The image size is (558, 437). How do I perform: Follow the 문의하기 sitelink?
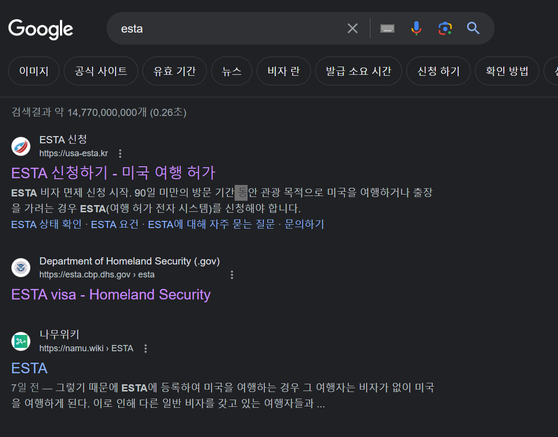point(306,224)
